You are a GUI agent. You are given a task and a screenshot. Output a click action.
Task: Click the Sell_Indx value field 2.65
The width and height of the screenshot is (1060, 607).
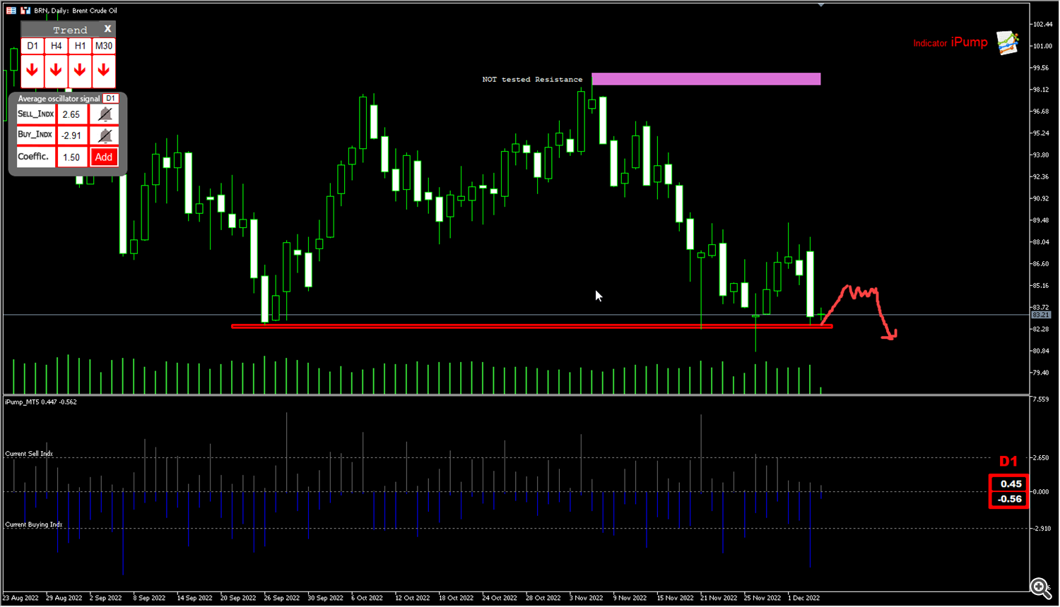click(x=71, y=114)
